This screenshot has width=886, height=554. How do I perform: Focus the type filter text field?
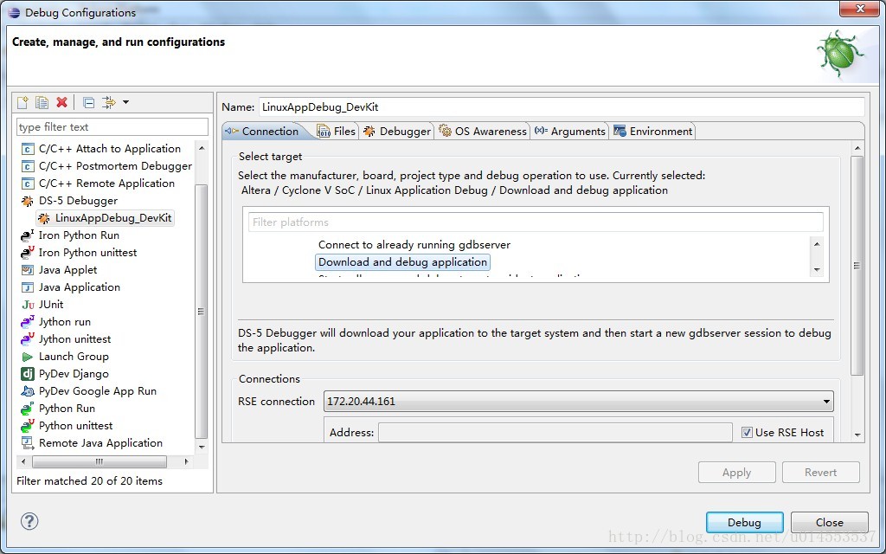[x=112, y=127]
